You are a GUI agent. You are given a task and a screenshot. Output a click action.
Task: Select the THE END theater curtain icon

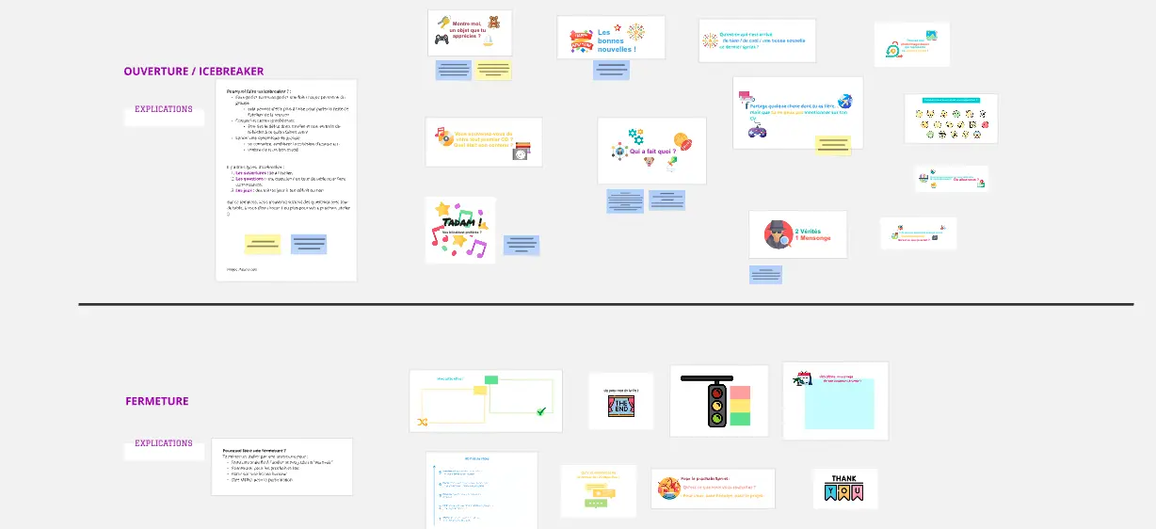click(x=622, y=408)
